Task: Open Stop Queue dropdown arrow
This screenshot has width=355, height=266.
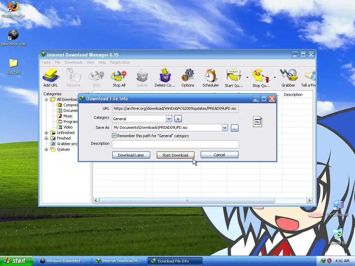Action: tap(275, 78)
